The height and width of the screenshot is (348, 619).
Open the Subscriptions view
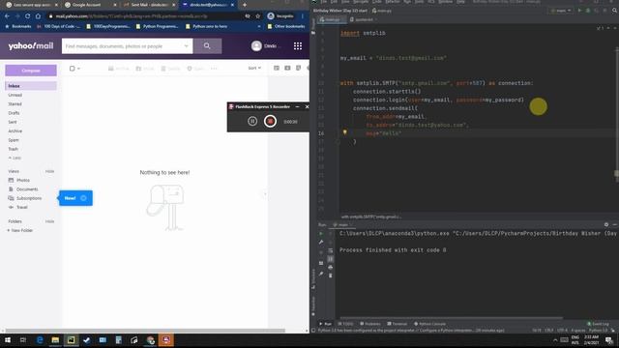pyautogui.click(x=25, y=198)
